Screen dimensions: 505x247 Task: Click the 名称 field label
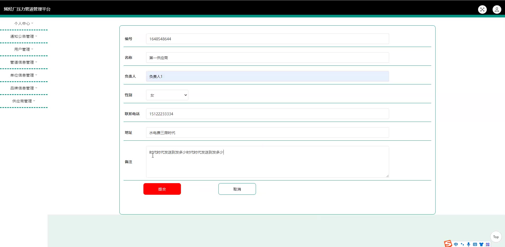point(128,58)
